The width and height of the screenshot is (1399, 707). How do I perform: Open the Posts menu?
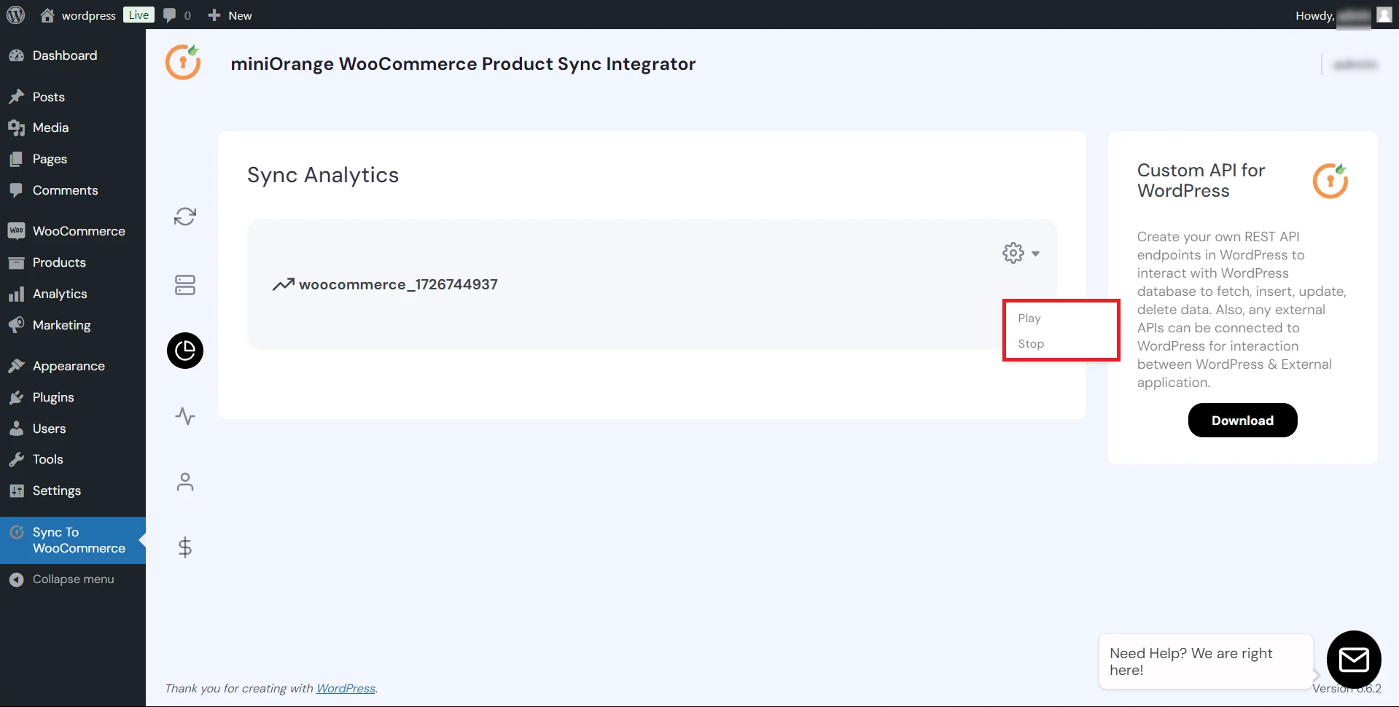(73, 97)
